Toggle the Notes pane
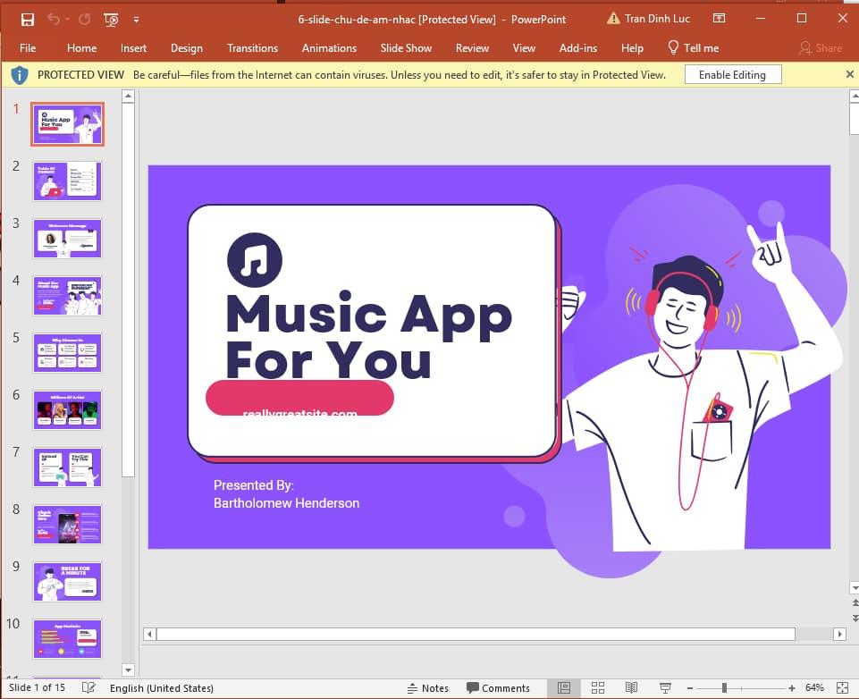Screen dimensions: 859x699 pos(427,687)
